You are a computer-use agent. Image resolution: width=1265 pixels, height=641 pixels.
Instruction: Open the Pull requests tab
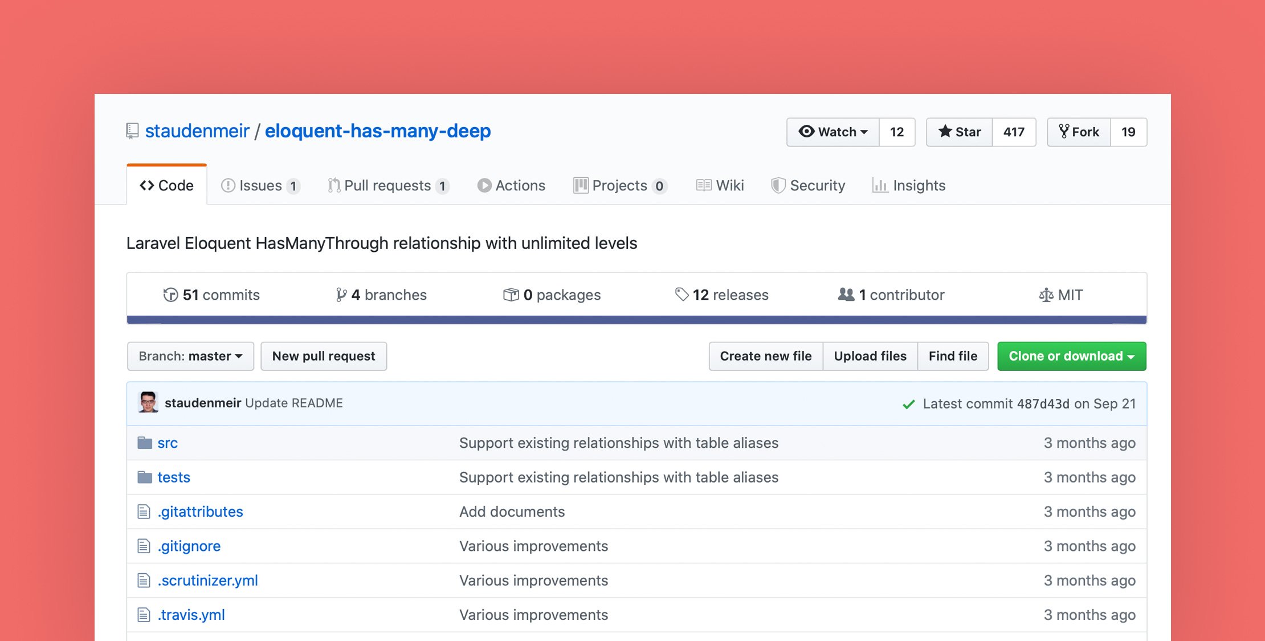pos(389,186)
